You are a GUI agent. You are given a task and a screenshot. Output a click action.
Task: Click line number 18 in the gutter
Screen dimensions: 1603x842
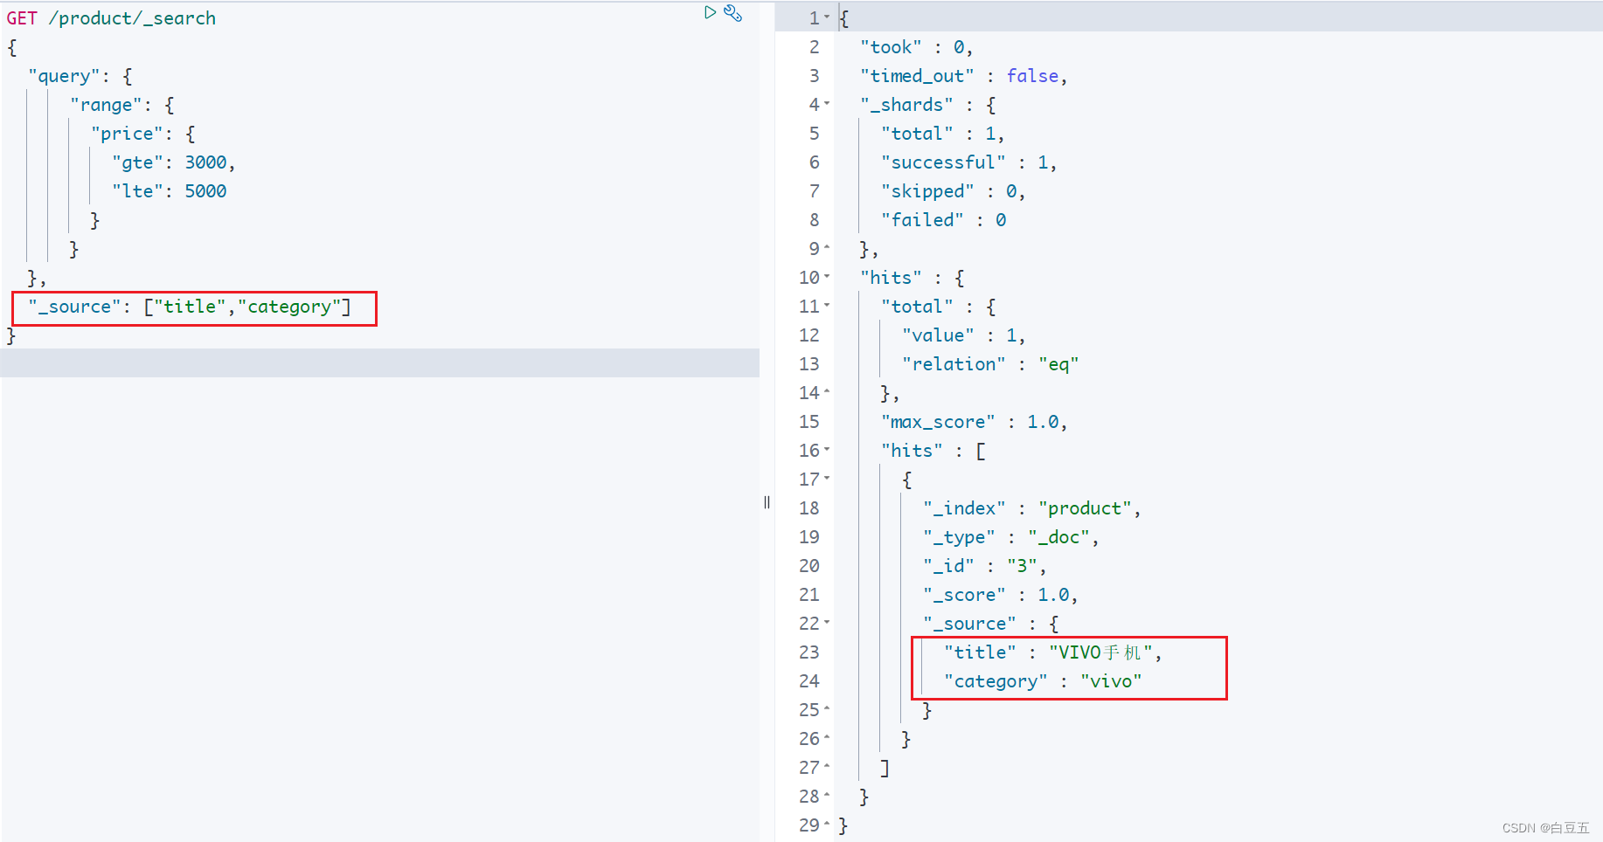pos(809,508)
